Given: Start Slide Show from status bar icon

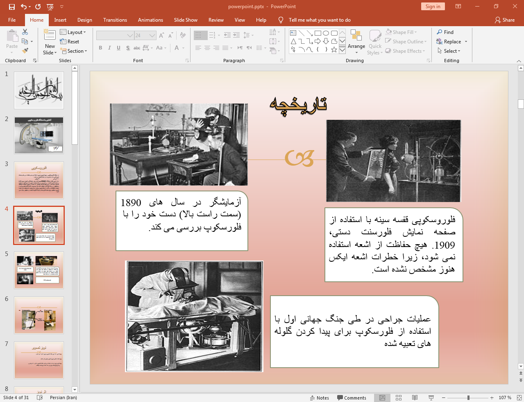Looking at the screenshot, I should (x=431, y=398).
